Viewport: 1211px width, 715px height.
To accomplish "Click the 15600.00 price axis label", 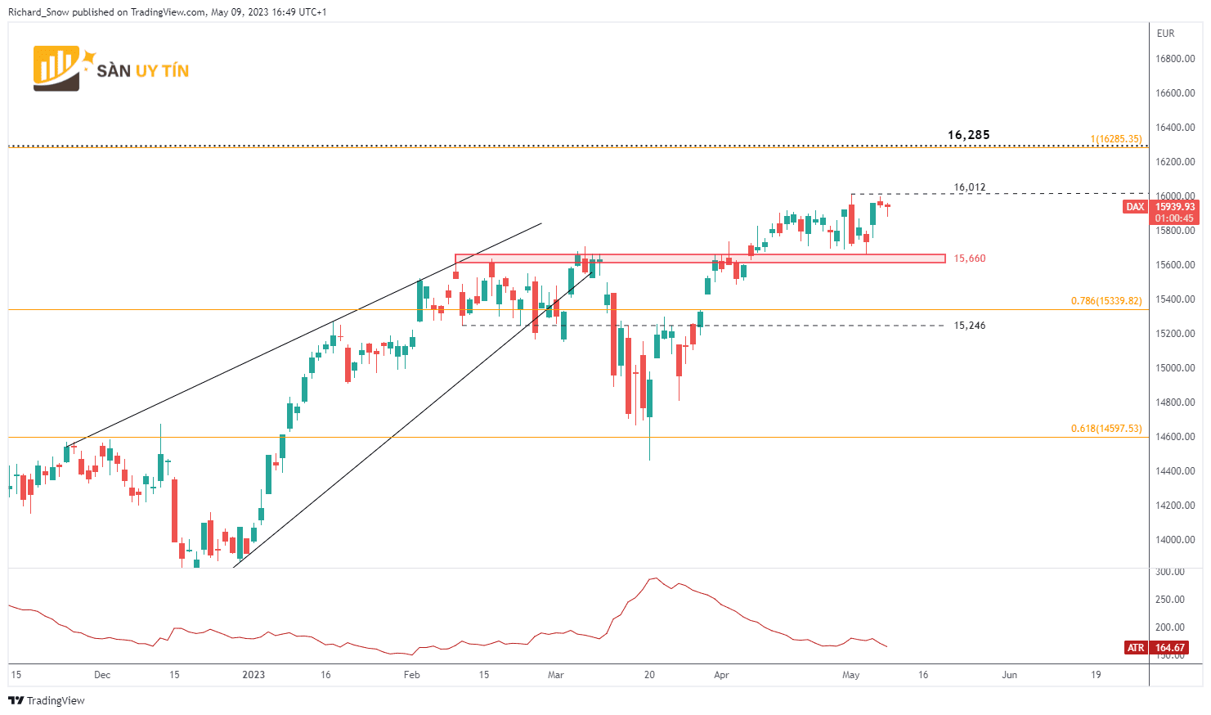I will 1175,265.
